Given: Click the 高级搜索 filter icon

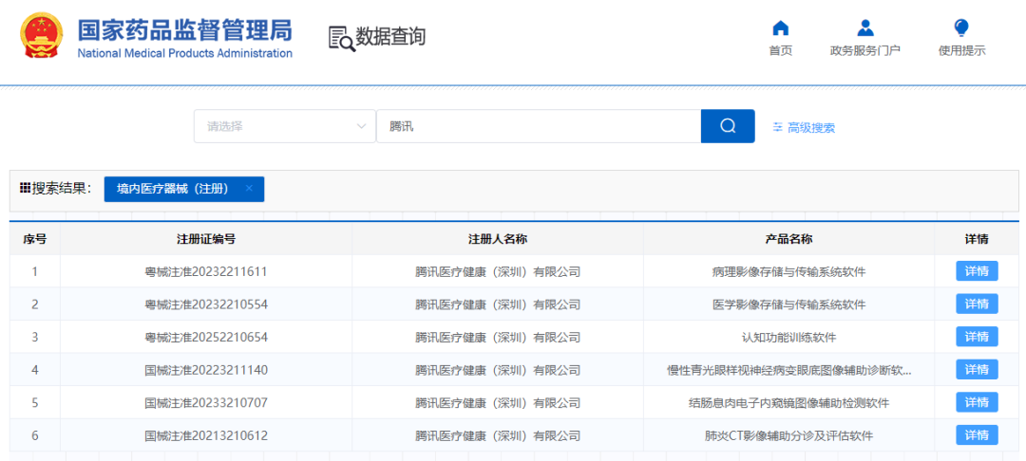Looking at the screenshot, I should tap(777, 126).
